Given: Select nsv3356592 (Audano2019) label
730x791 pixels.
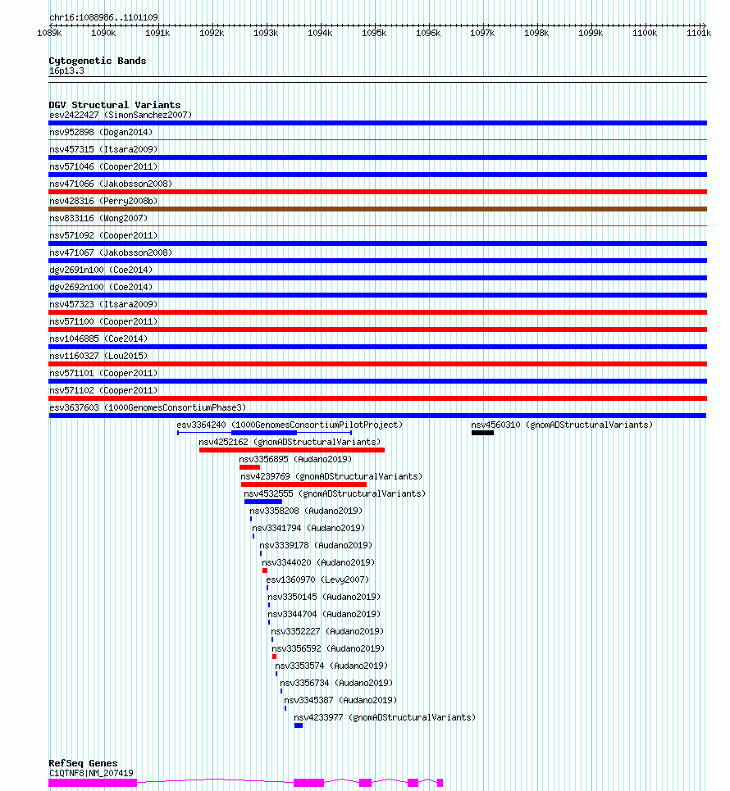Looking at the screenshot, I should pos(328,648).
